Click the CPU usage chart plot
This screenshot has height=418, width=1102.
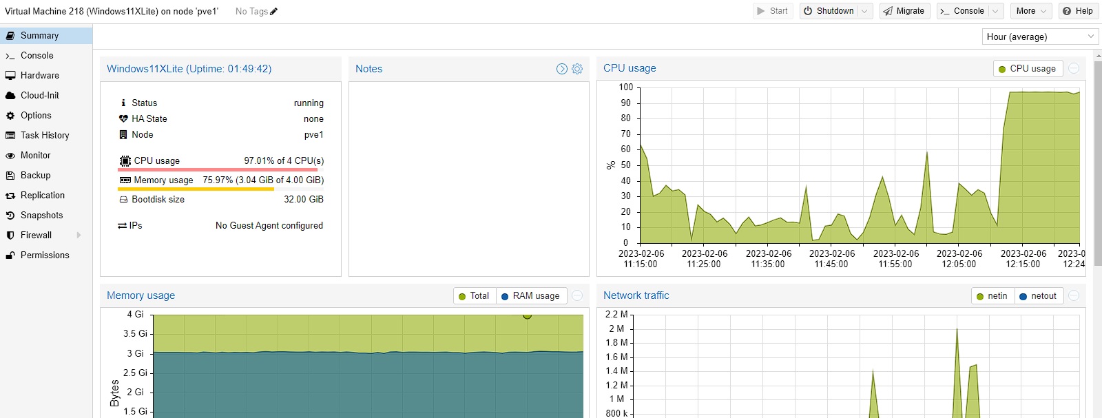click(860, 165)
